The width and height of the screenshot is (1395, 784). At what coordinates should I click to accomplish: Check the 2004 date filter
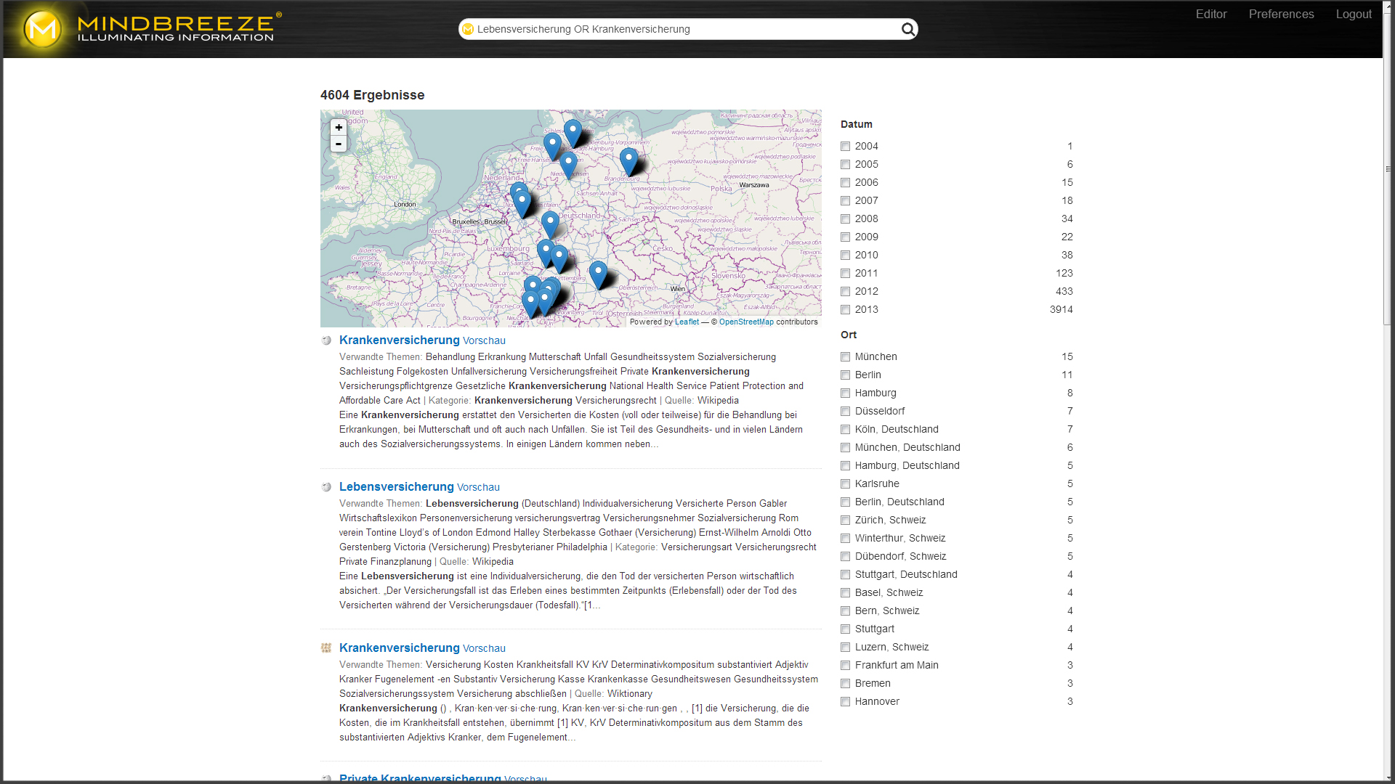(845, 147)
